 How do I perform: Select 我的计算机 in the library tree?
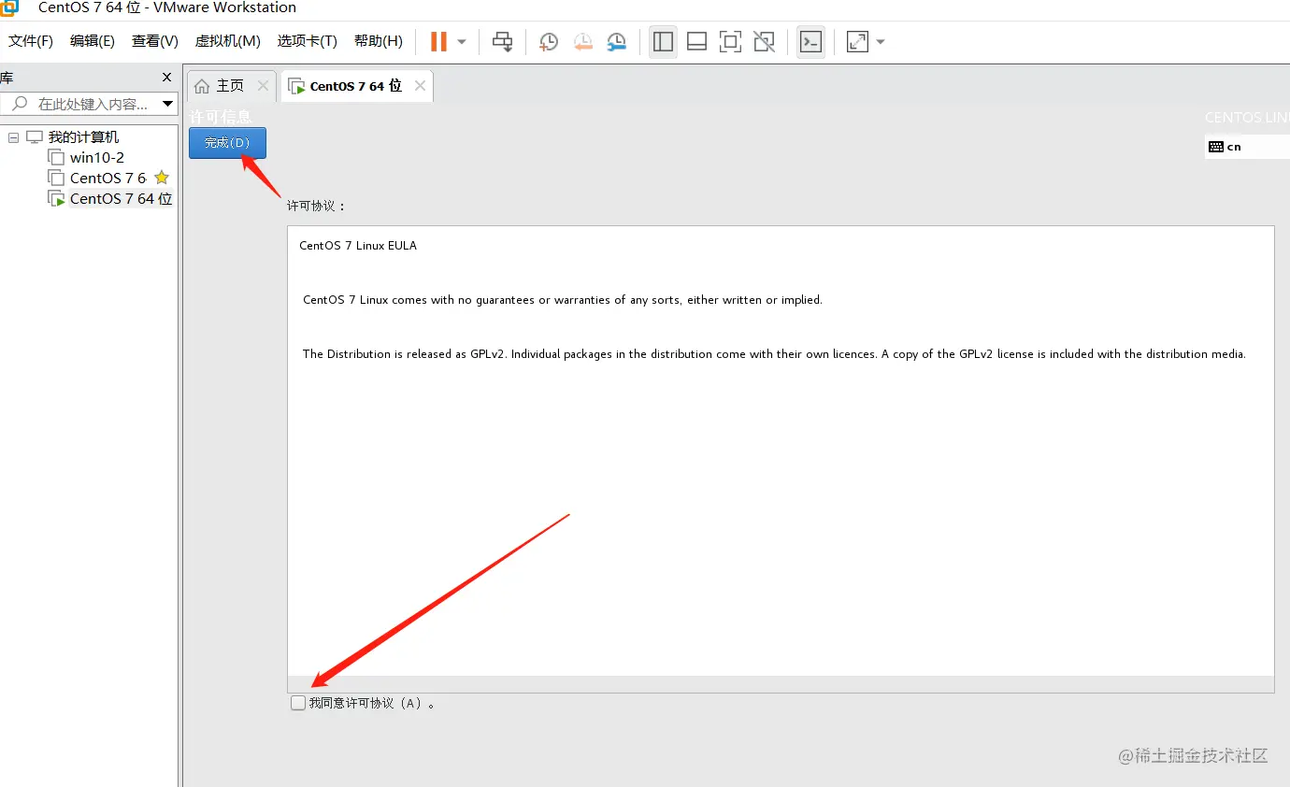click(x=84, y=137)
